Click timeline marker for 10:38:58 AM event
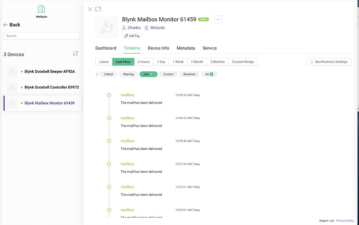Screen dimensions: 359x225 (x=109, y=141)
